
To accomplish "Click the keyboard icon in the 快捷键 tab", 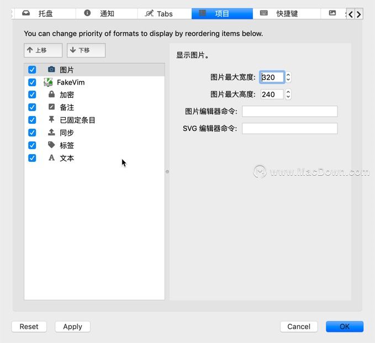I will (x=264, y=13).
